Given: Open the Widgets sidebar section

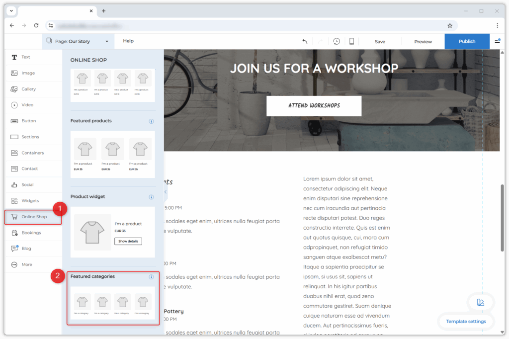Looking at the screenshot, I should (30, 201).
